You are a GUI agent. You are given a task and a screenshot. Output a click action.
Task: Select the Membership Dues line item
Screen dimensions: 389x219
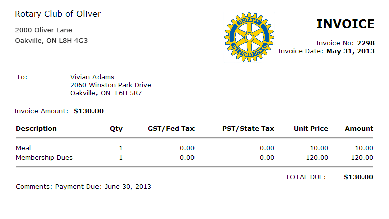pos(44,158)
